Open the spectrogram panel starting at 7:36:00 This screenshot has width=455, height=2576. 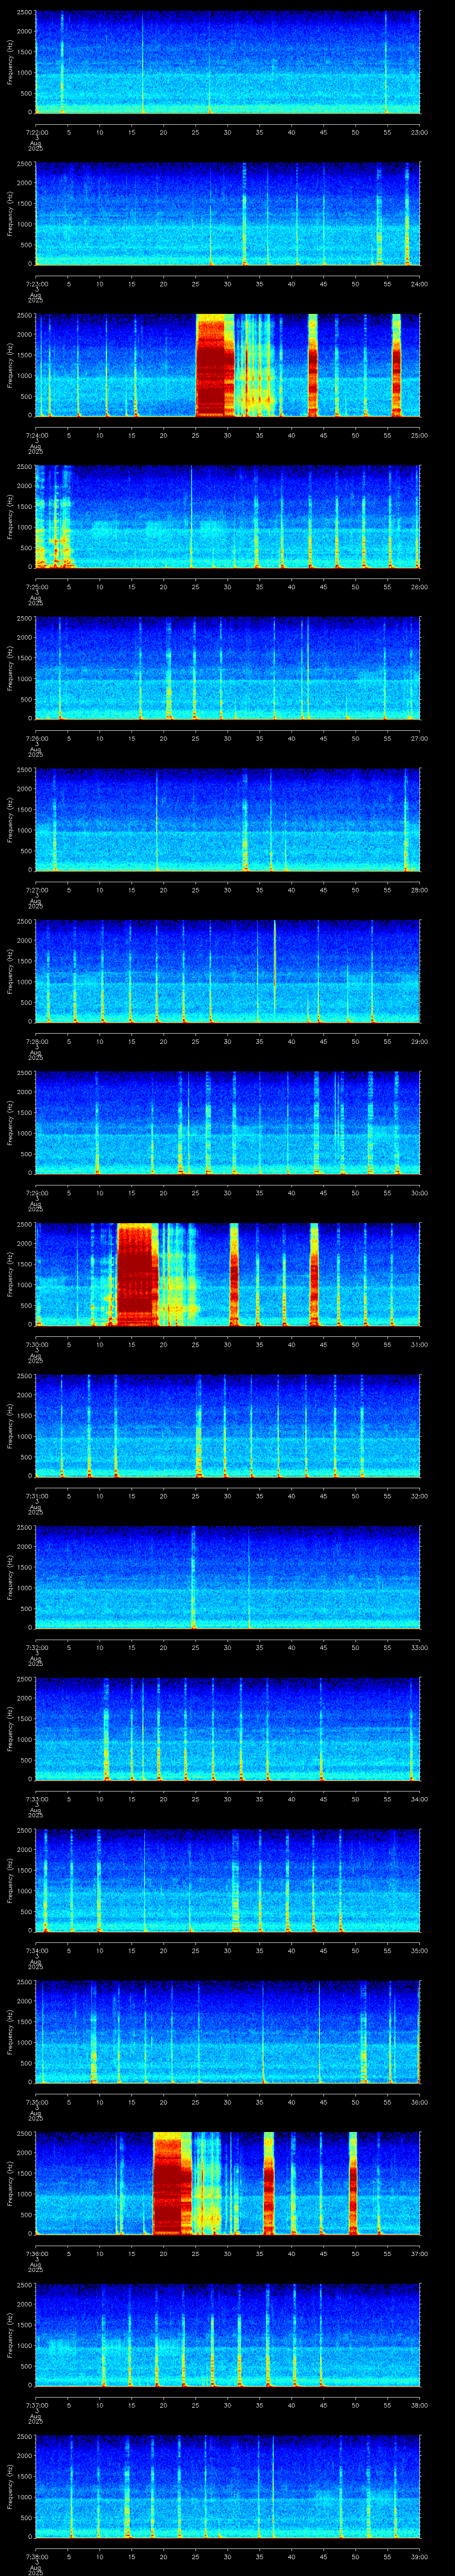tap(227, 2183)
